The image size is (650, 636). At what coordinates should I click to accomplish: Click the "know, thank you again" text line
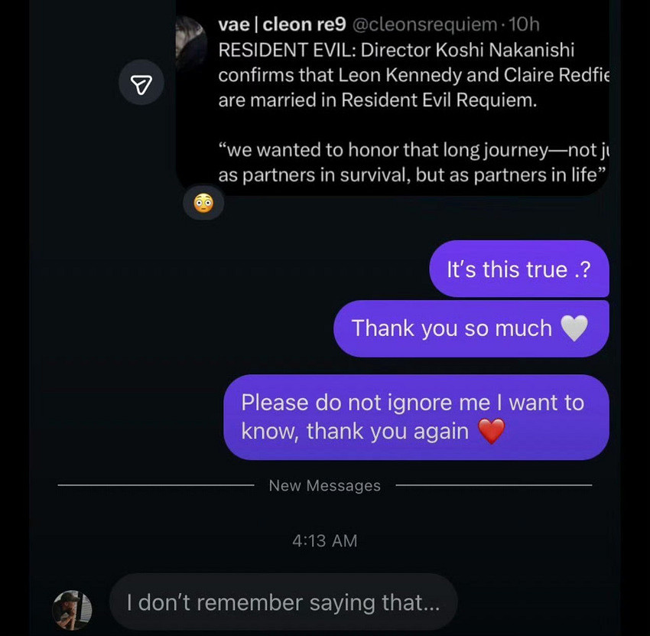355,432
